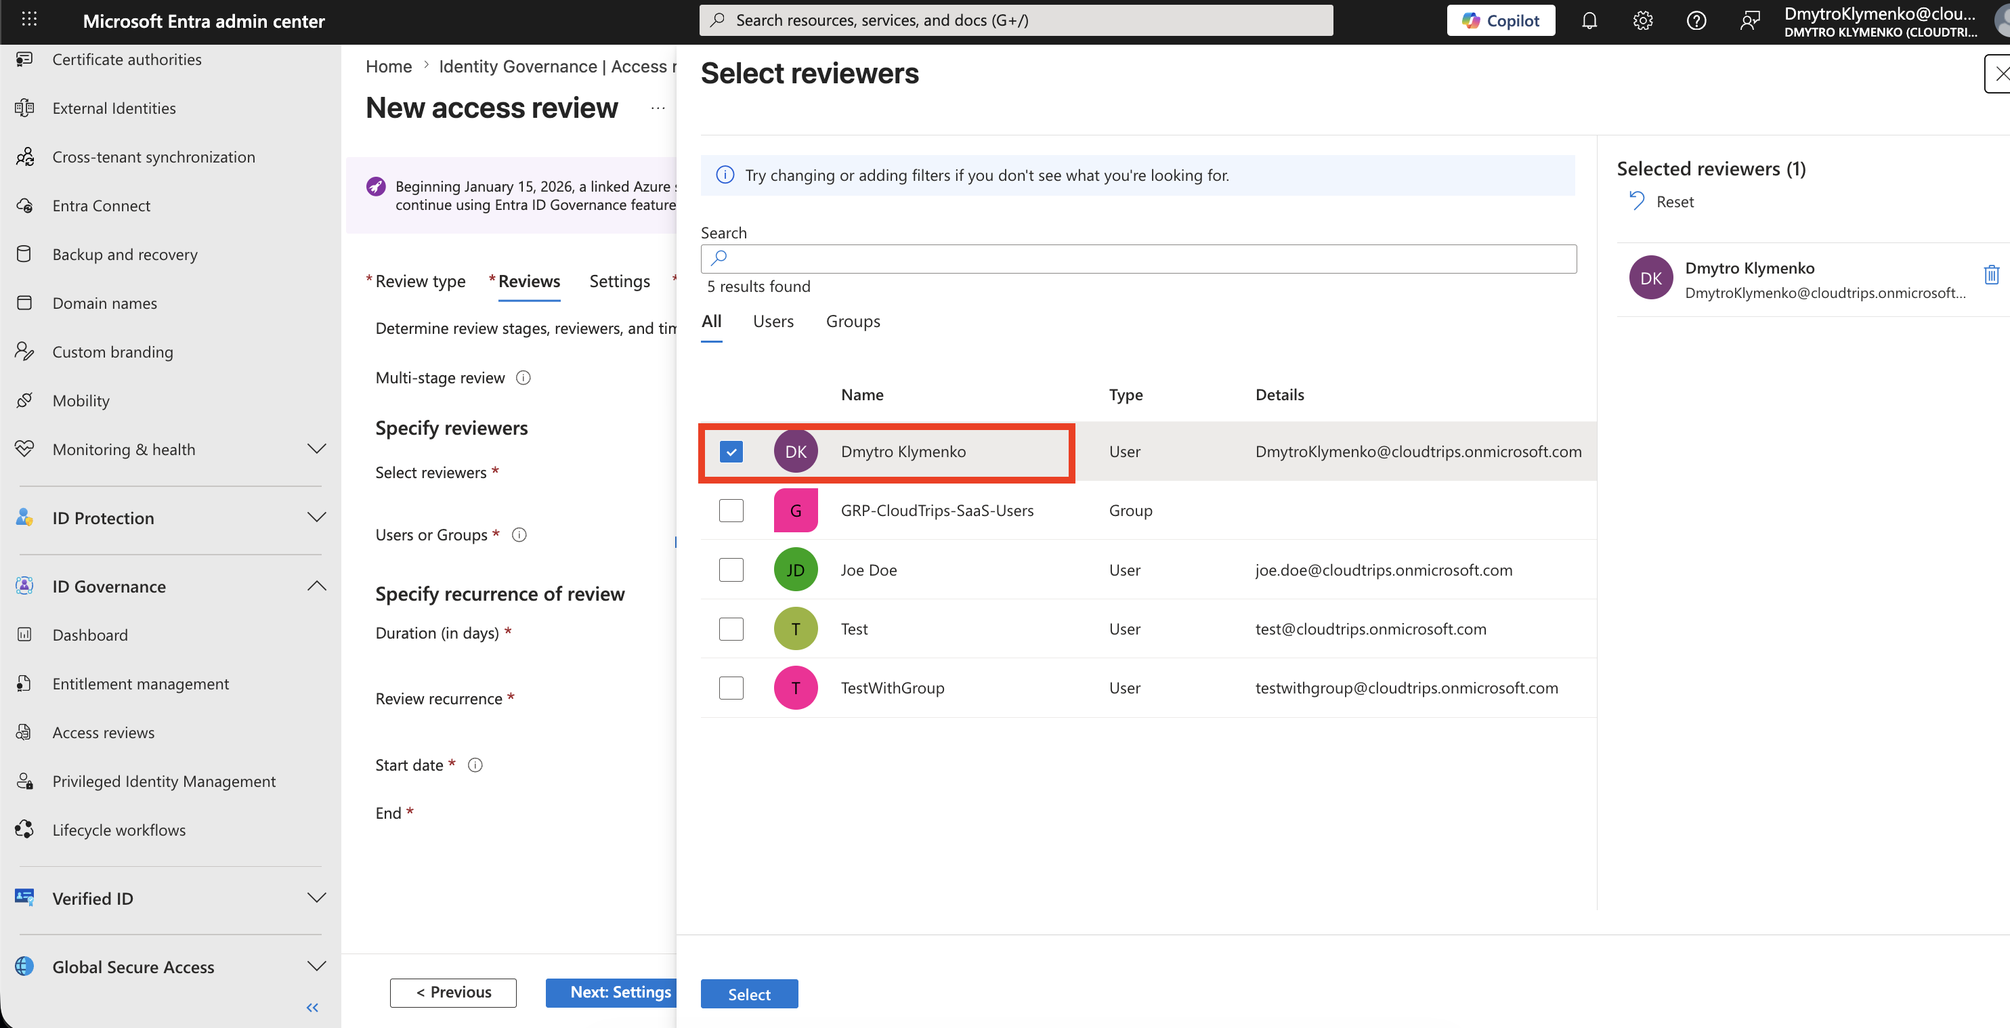Expand ID Protection section
2010x1028 pixels.
[316, 518]
